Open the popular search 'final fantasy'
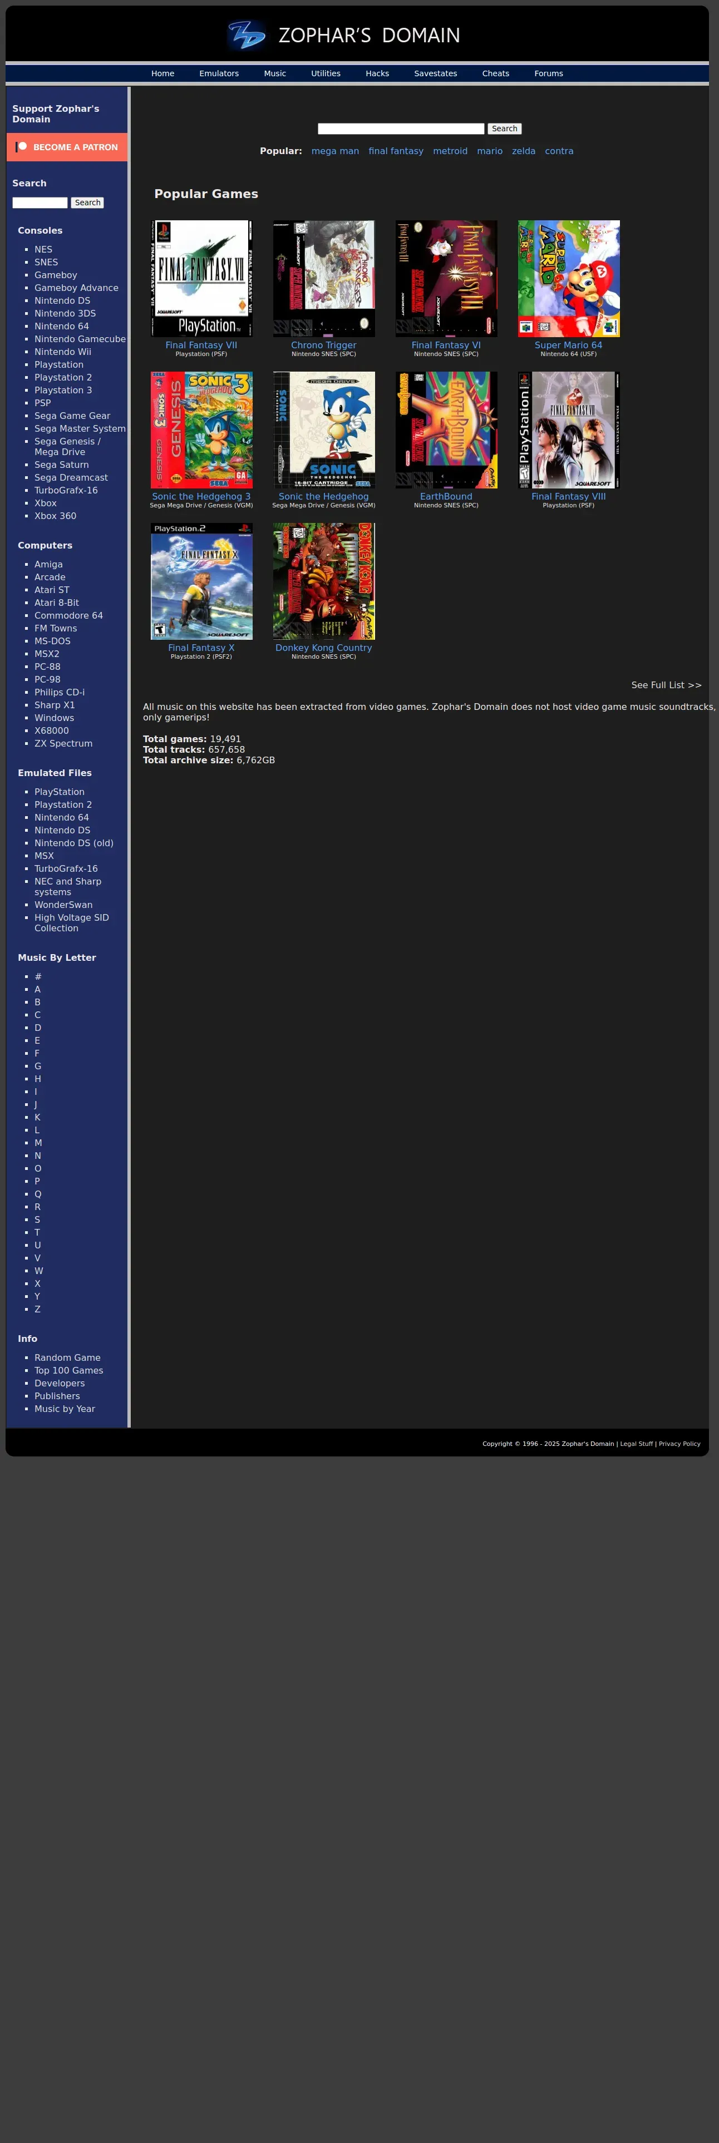 click(396, 151)
